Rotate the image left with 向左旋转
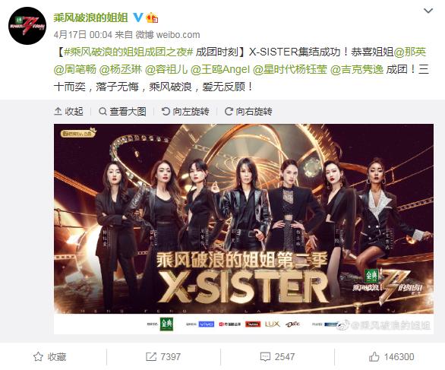Image resolution: width=445 pixels, height=370 pixels. 185,112
